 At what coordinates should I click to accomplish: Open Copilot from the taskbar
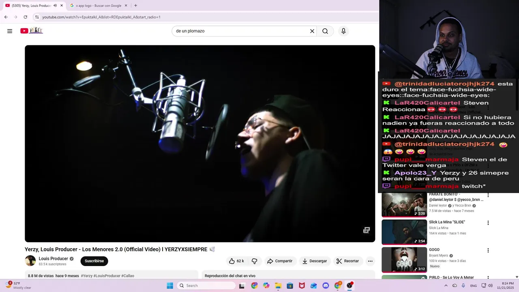point(266,286)
